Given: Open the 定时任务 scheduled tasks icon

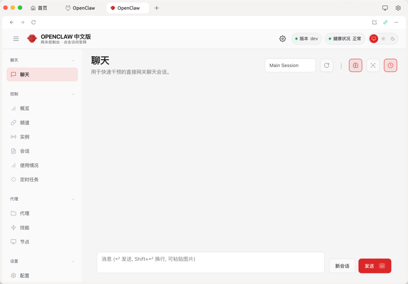Looking at the screenshot, I should point(13,179).
